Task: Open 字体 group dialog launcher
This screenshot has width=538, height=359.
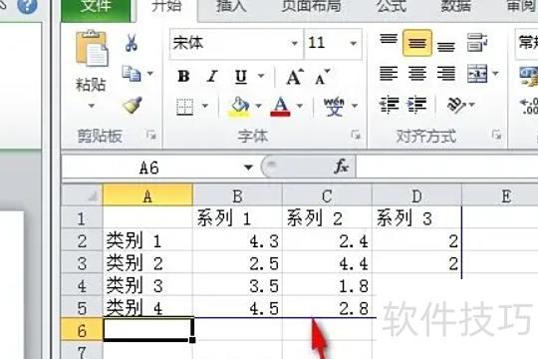Action: [x=356, y=135]
